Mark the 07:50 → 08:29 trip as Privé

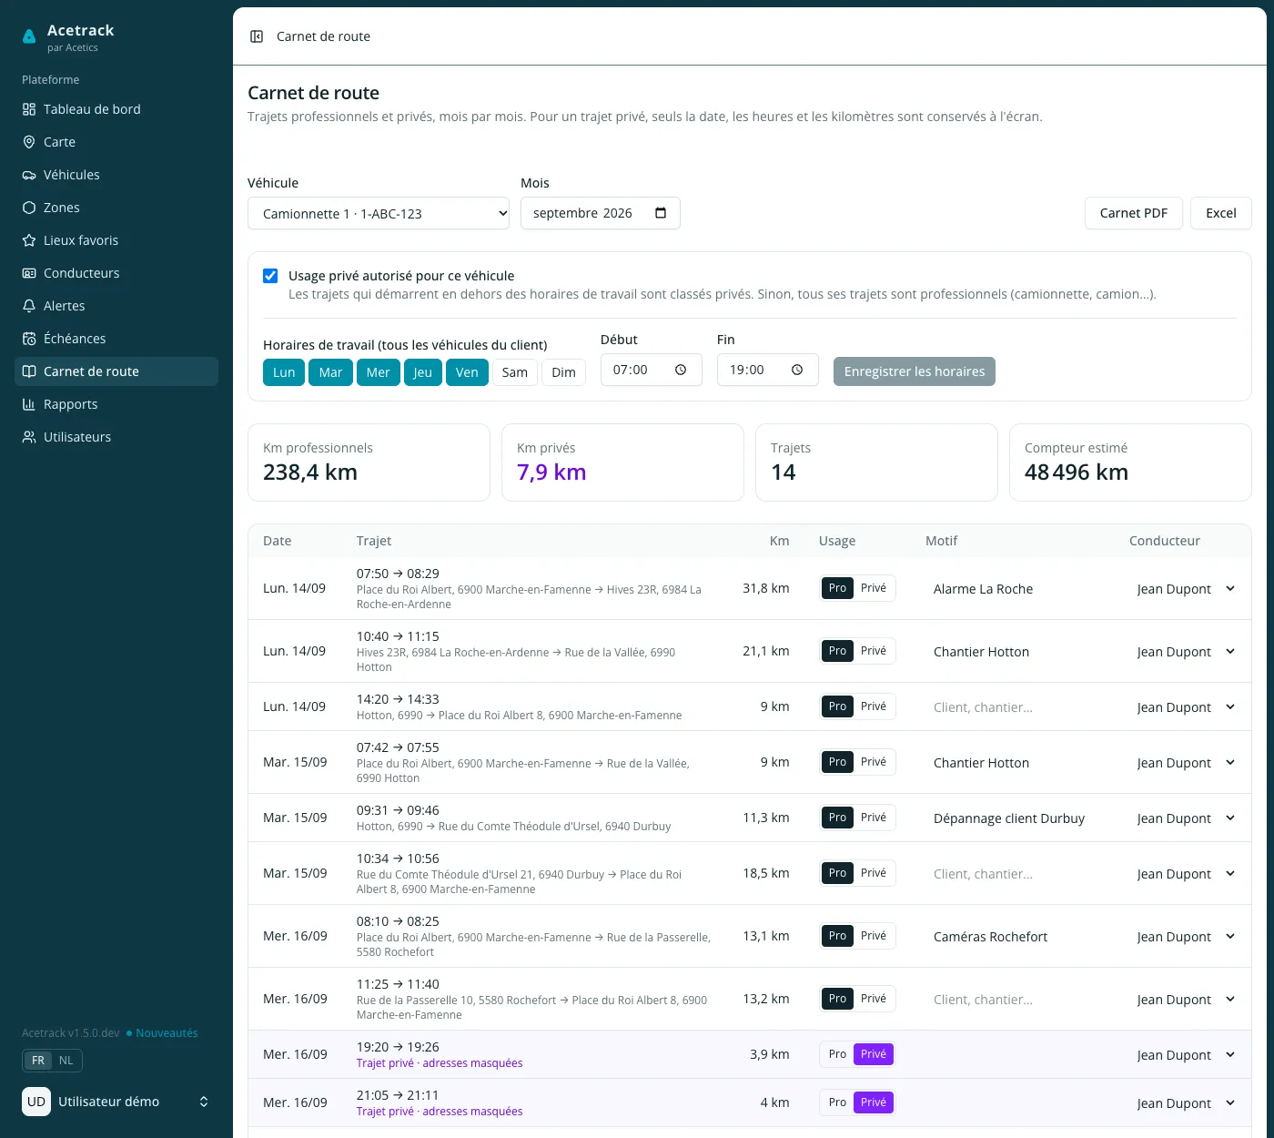pyautogui.click(x=874, y=588)
